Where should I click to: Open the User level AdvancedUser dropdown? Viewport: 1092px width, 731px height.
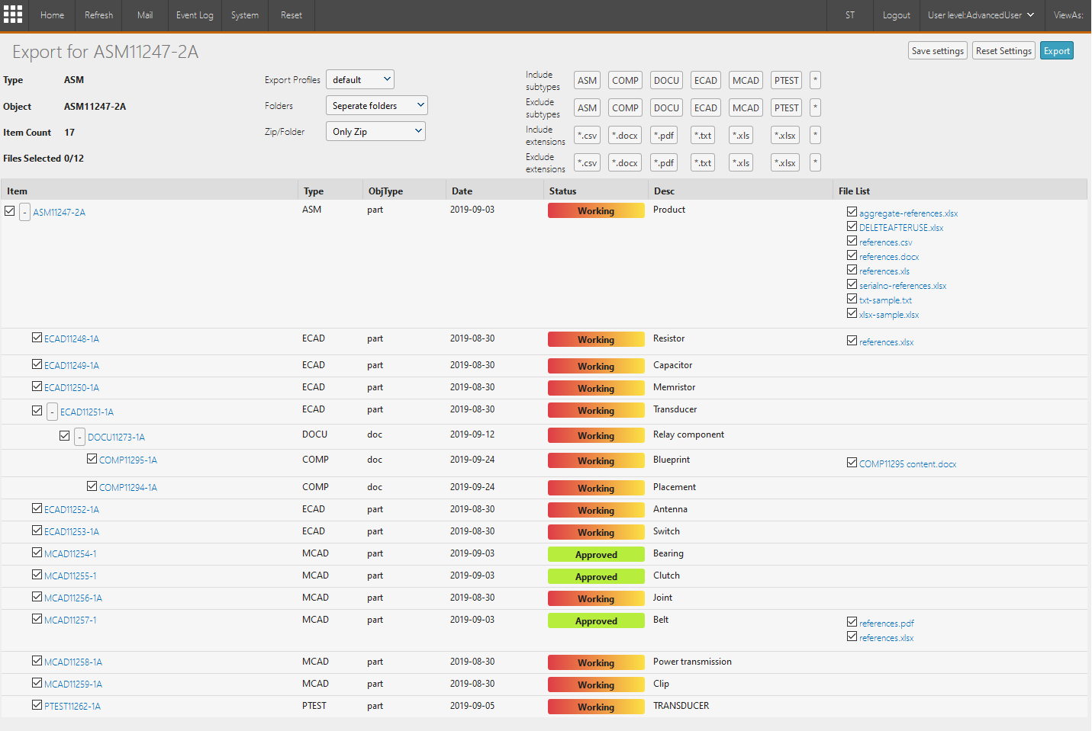(x=981, y=15)
